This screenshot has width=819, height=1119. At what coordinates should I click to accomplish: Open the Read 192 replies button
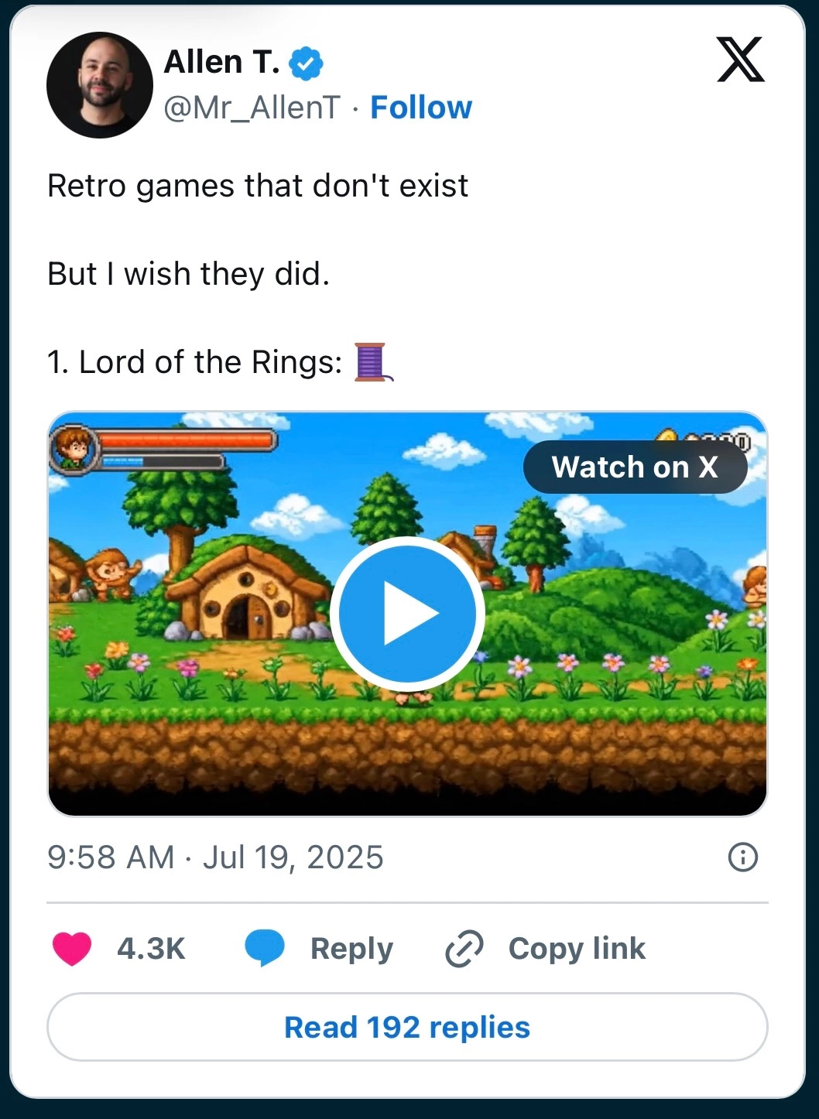pos(407,1027)
